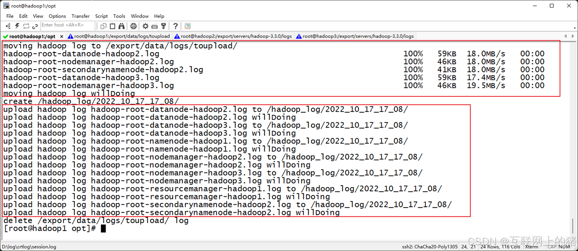Click the toolbar options arrow at far right

[x=575, y=28]
